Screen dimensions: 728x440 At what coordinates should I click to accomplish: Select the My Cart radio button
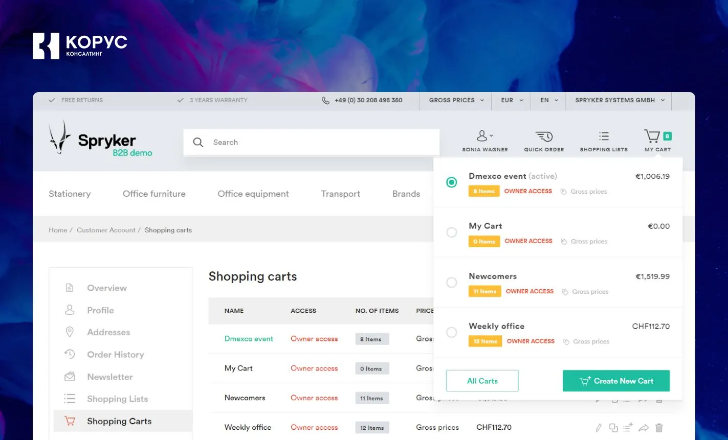(451, 233)
